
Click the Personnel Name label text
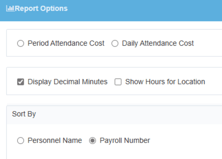(55, 141)
